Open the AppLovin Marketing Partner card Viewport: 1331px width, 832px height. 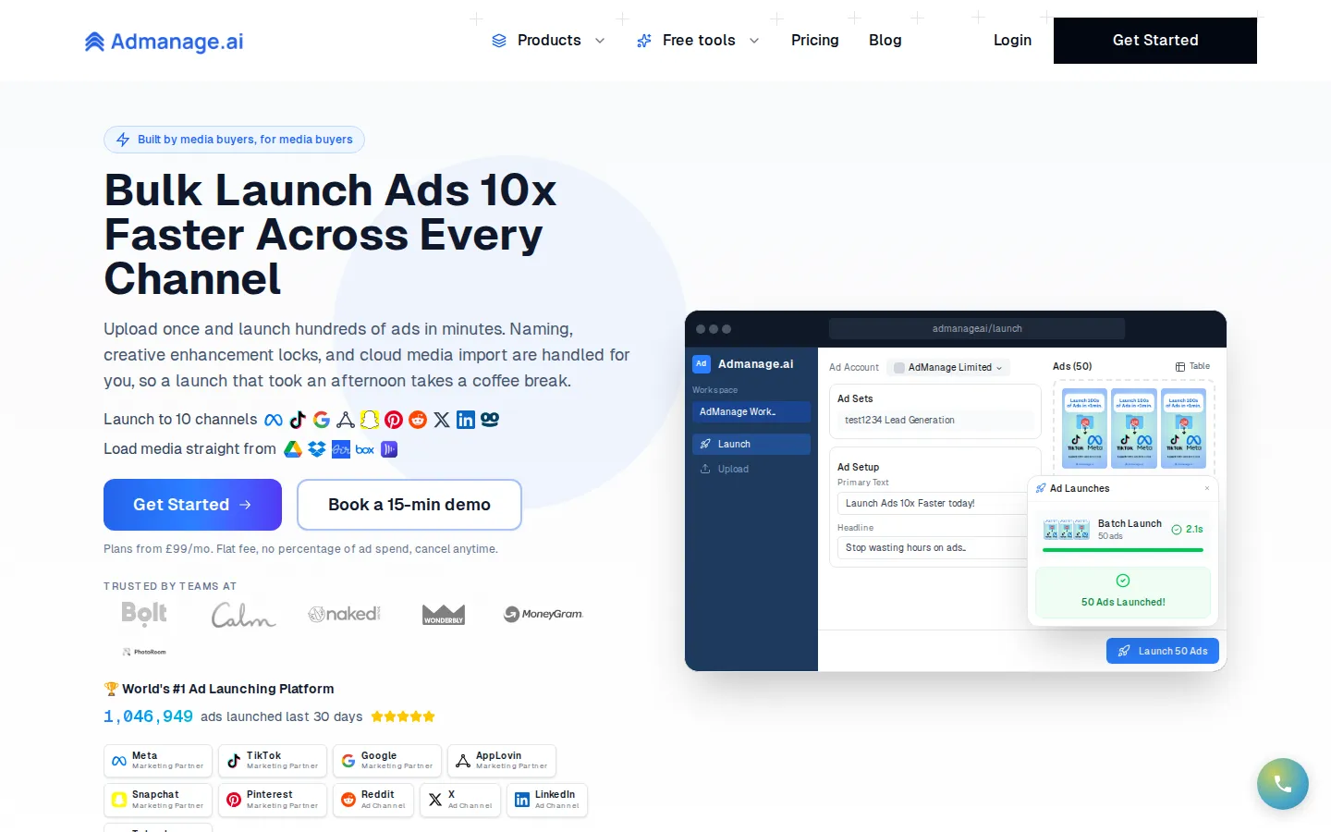pyautogui.click(x=502, y=761)
